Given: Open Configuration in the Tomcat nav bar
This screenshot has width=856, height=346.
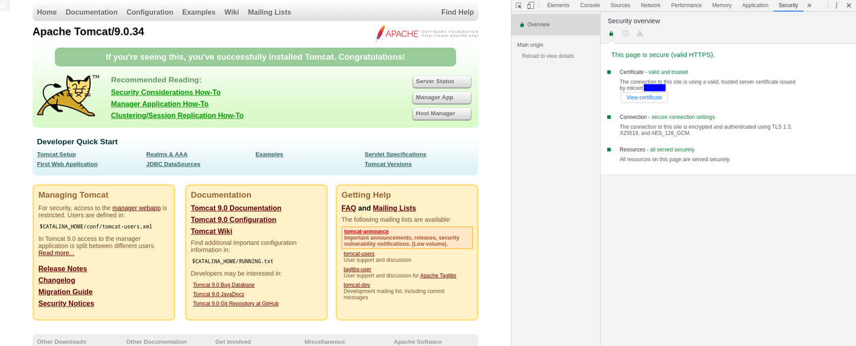Looking at the screenshot, I should (150, 12).
